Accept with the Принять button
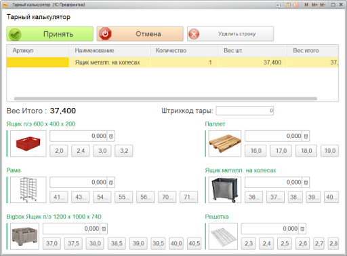347x256 pixels. 49,34
